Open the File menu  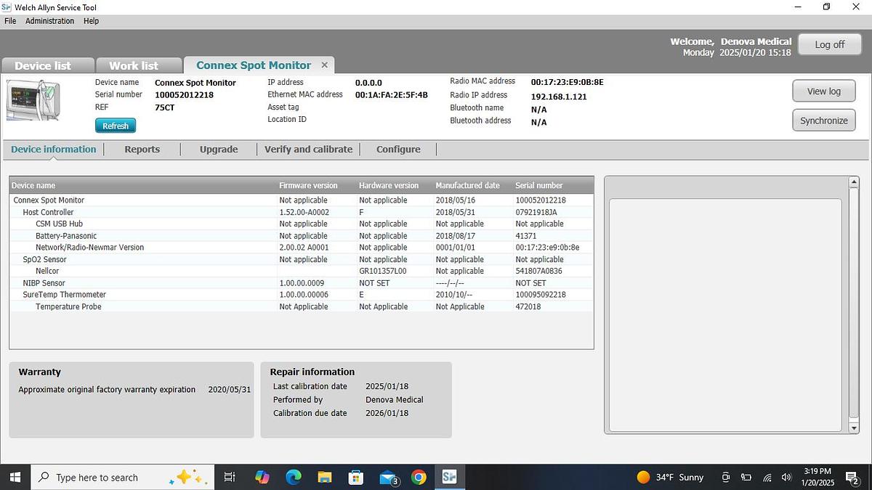[x=10, y=21]
